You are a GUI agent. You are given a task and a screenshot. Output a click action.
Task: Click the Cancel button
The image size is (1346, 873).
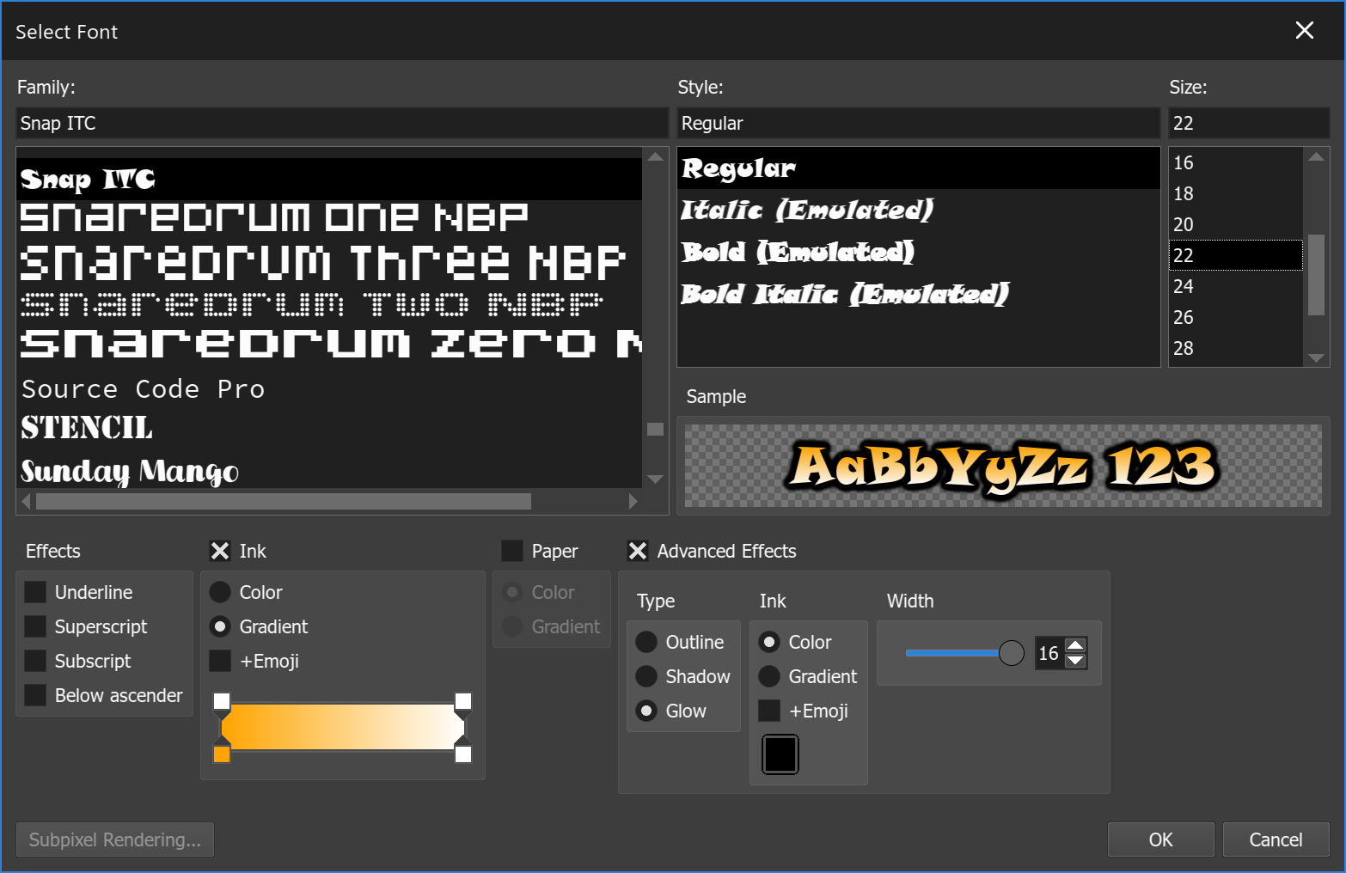pos(1276,839)
